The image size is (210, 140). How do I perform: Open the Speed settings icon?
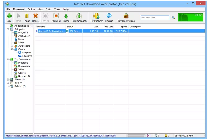tap(66, 16)
